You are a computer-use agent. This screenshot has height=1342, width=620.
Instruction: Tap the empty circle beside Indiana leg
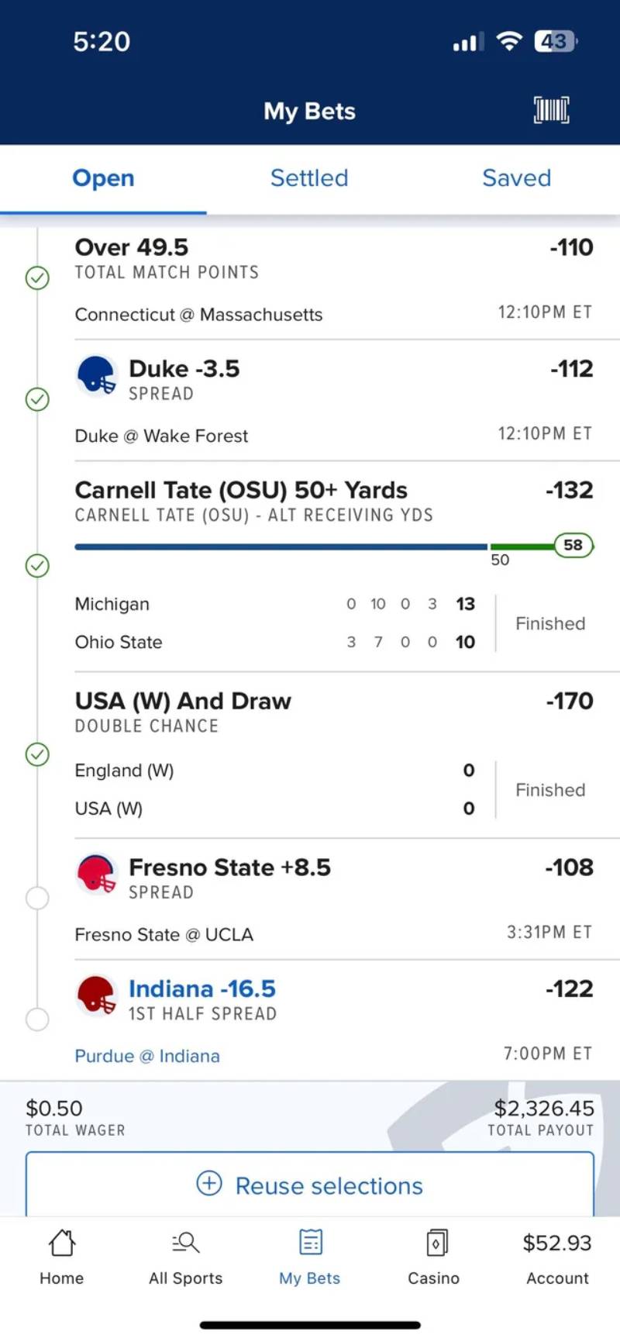[x=37, y=1019]
